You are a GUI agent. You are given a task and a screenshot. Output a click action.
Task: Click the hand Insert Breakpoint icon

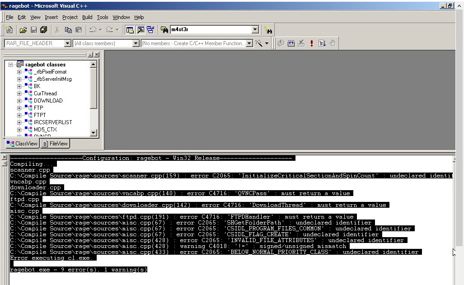(333, 43)
